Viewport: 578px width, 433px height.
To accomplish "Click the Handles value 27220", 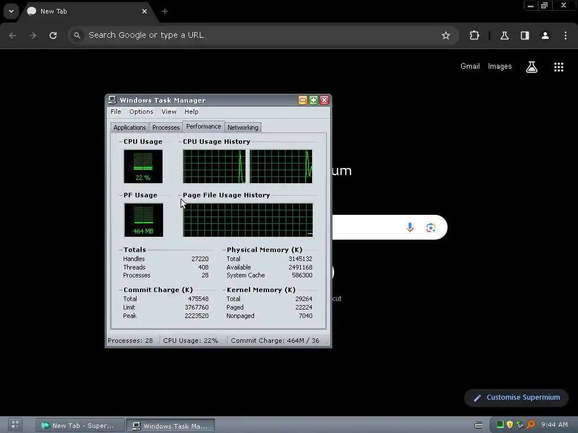I will (x=200, y=259).
